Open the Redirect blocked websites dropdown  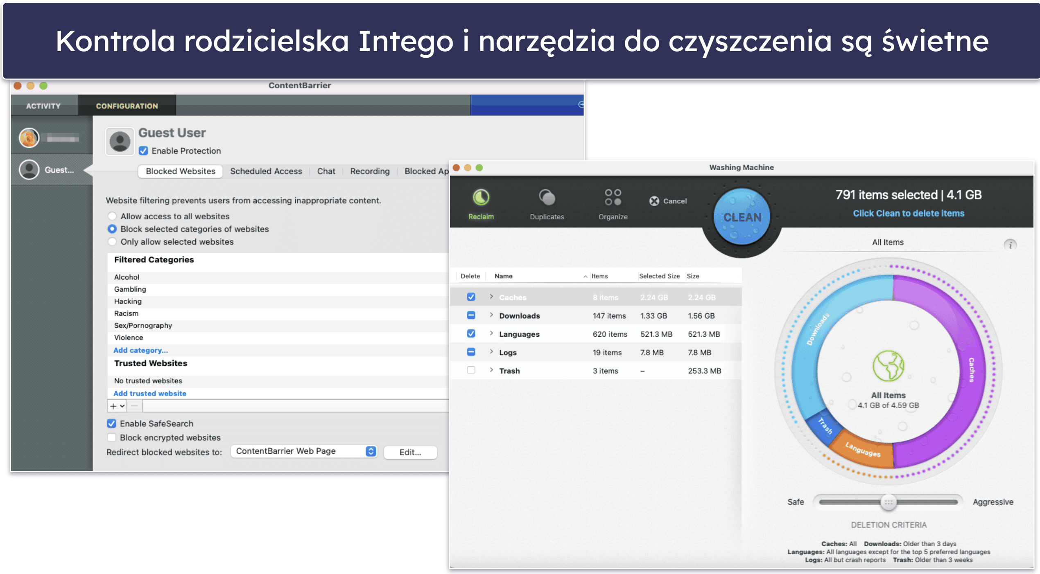(303, 451)
